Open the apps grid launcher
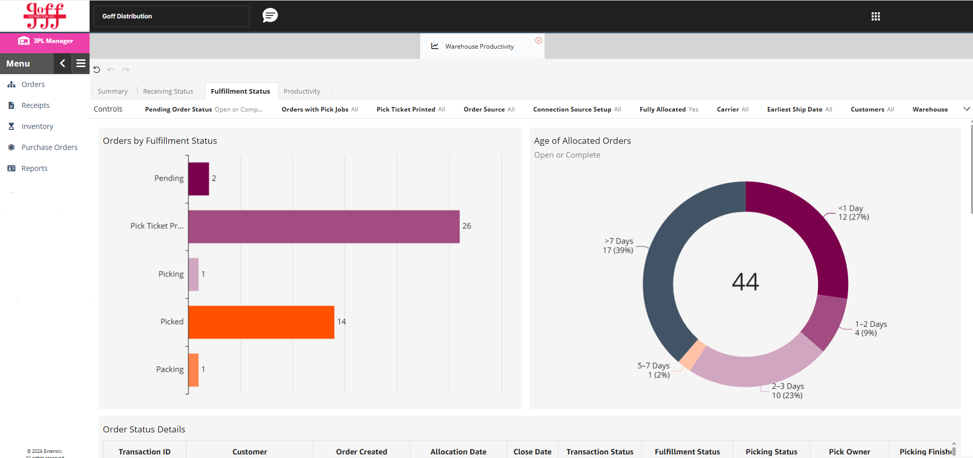 coord(875,16)
